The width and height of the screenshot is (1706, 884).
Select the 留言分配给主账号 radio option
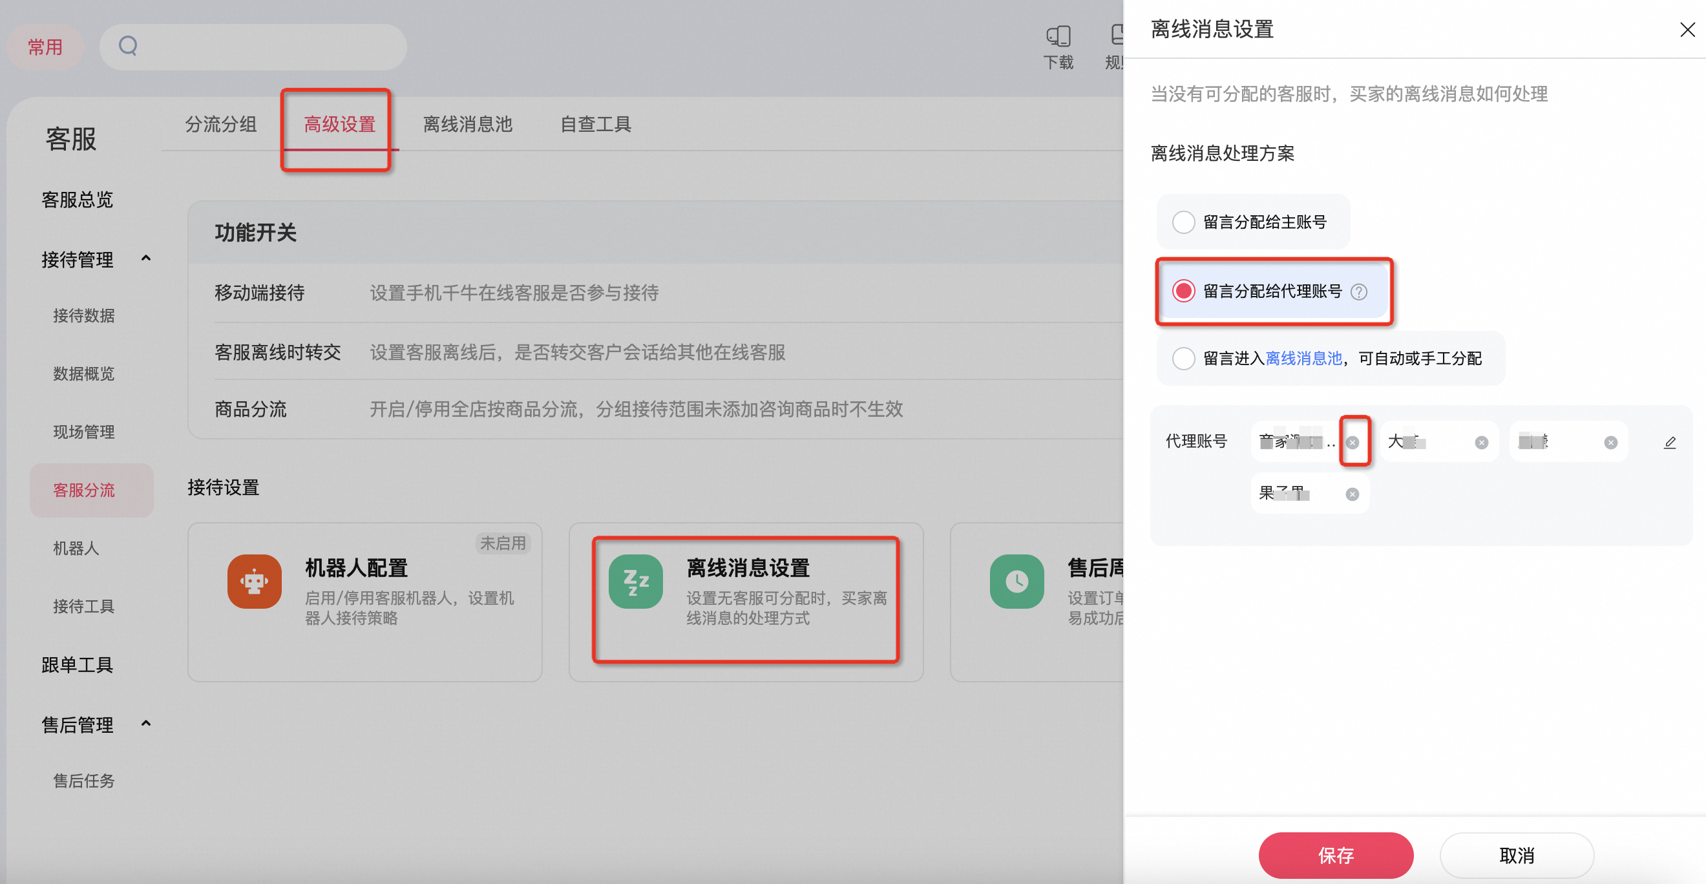point(1183,222)
